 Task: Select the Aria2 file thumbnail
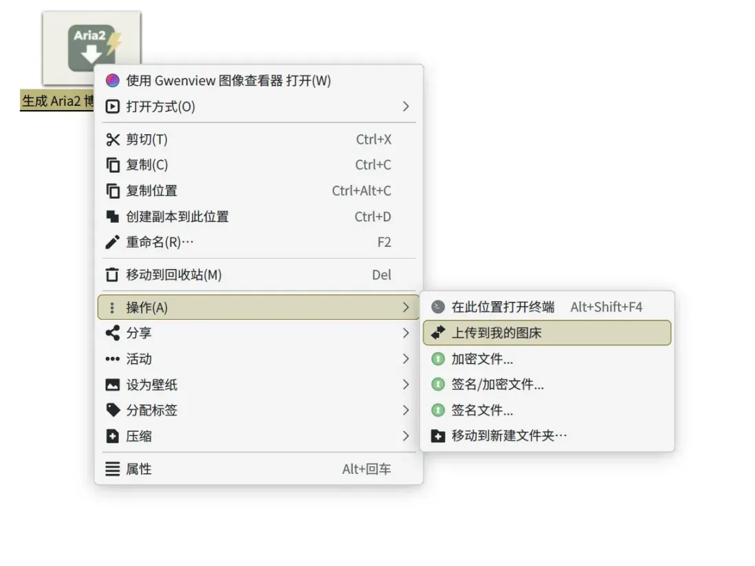(x=91, y=47)
